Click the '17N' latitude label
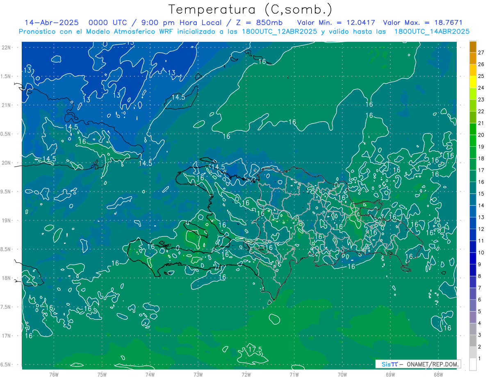The width and height of the screenshot is (492, 380). pos(6,336)
